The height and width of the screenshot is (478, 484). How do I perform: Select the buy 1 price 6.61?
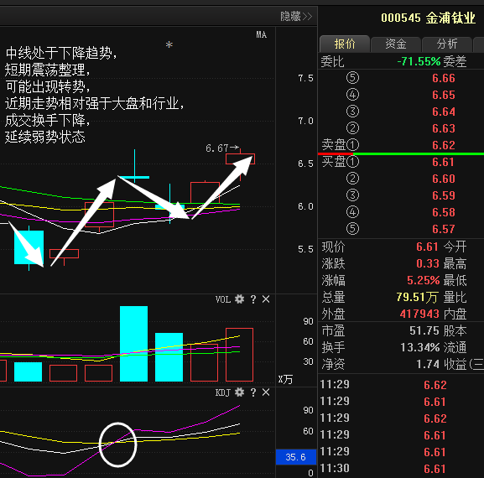pos(443,162)
